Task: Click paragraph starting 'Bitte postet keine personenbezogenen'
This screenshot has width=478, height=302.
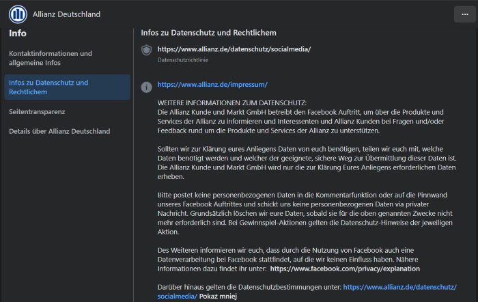Action: (x=305, y=214)
